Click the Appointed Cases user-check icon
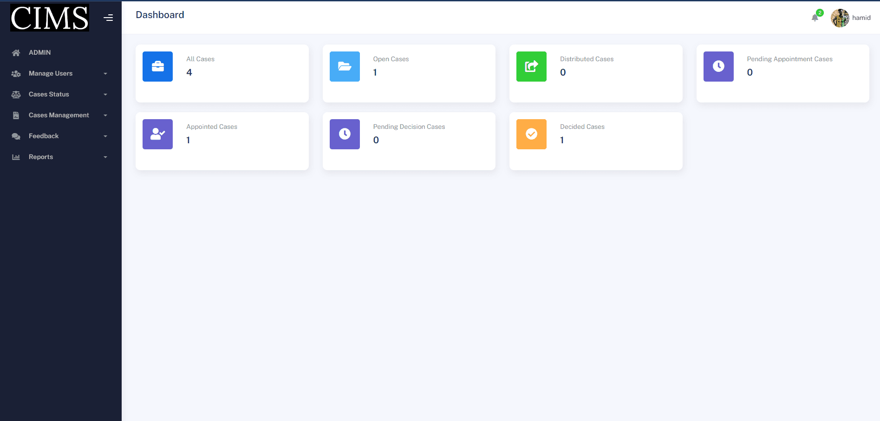880x421 pixels. point(157,134)
